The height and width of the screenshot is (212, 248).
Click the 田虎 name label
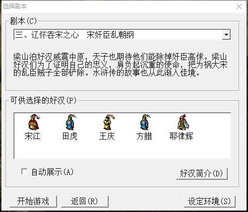point(70,137)
